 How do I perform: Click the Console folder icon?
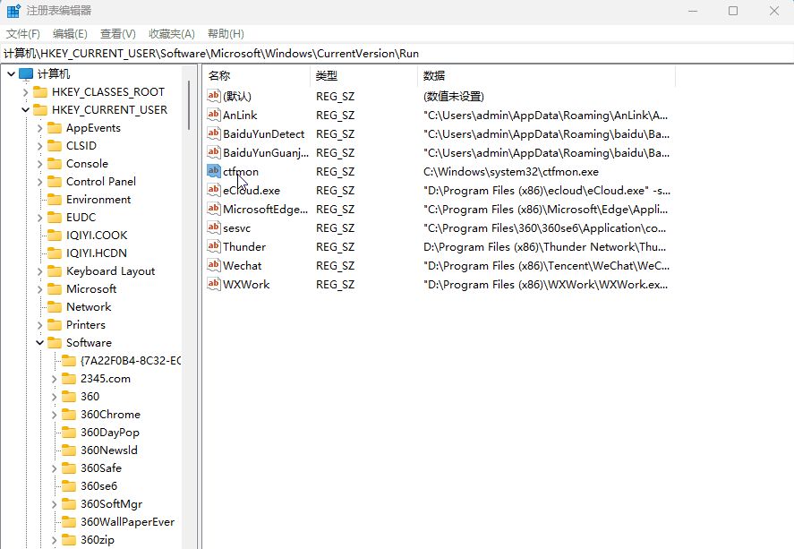pyautogui.click(x=55, y=164)
